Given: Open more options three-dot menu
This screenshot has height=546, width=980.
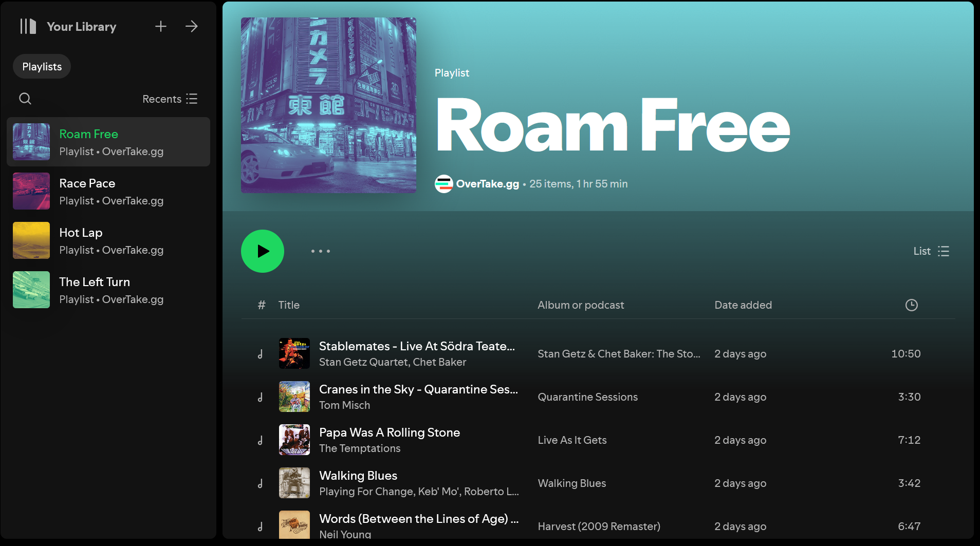Looking at the screenshot, I should pyautogui.click(x=321, y=251).
